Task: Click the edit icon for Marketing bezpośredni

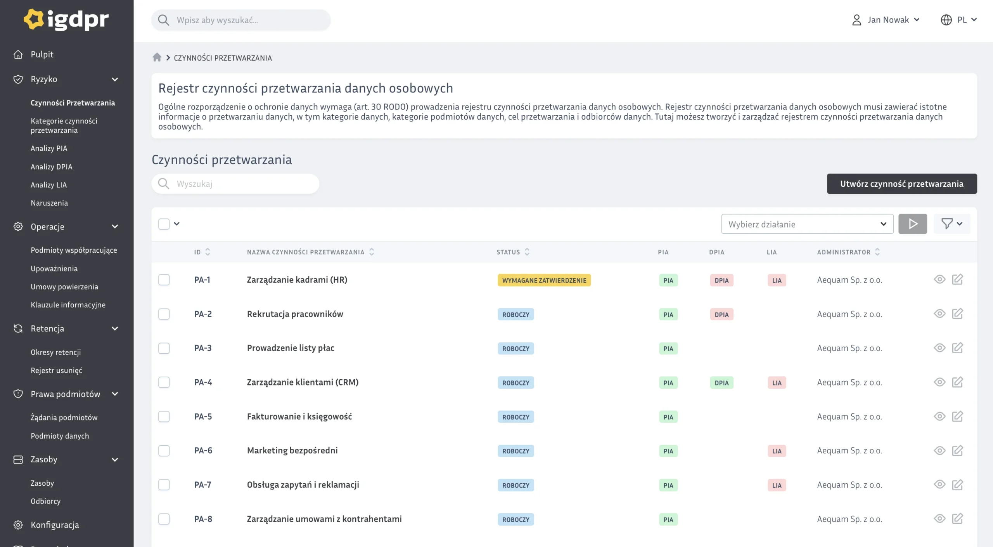Action: [957, 450]
